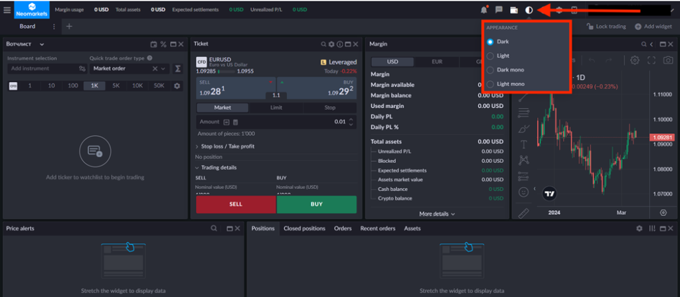Switch to Closed positions tab

pyautogui.click(x=304, y=228)
